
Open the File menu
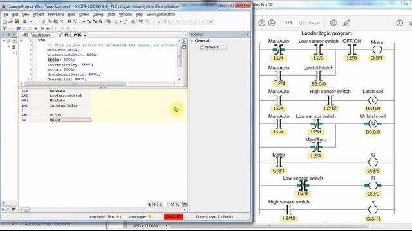(x=6, y=14)
